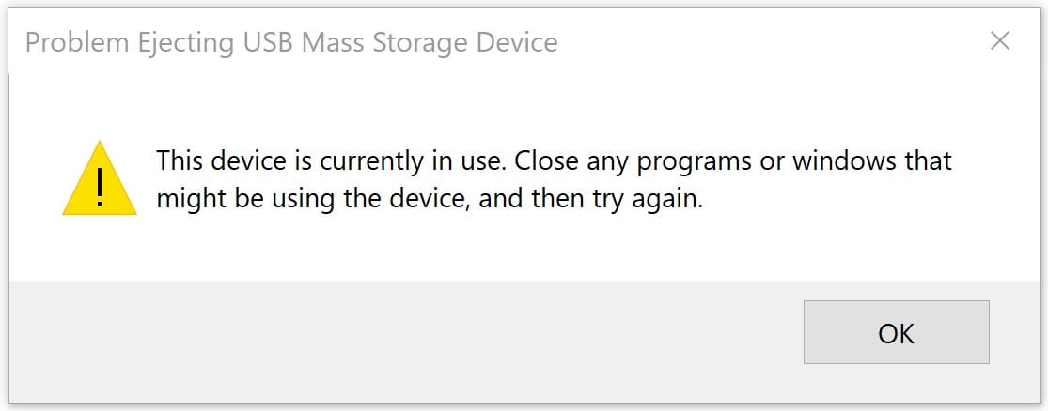Click the OK button

(896, 332)
